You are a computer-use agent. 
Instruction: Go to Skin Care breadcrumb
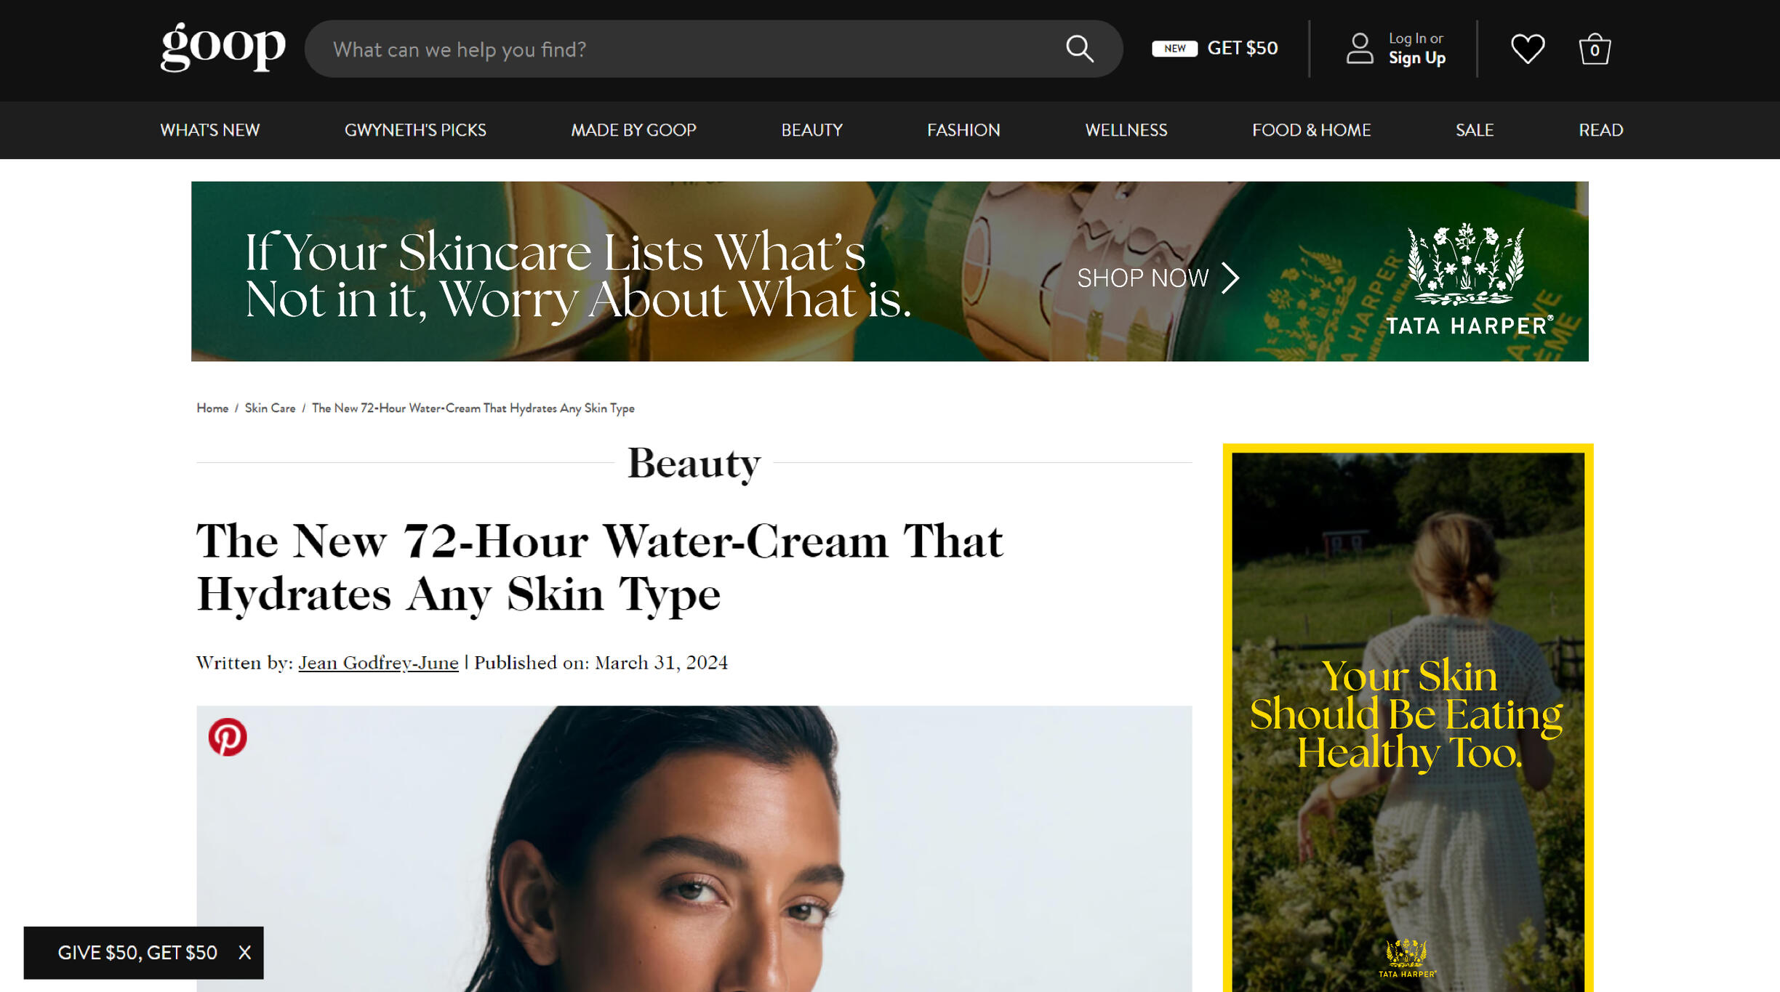(270, 408)
